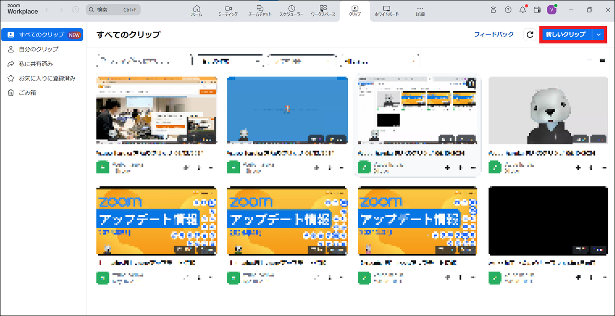Open the clip thumbnail with plain blue screen
Image resolution: width=615 pixels, height=316 pixels.
(x=288, y=110)
